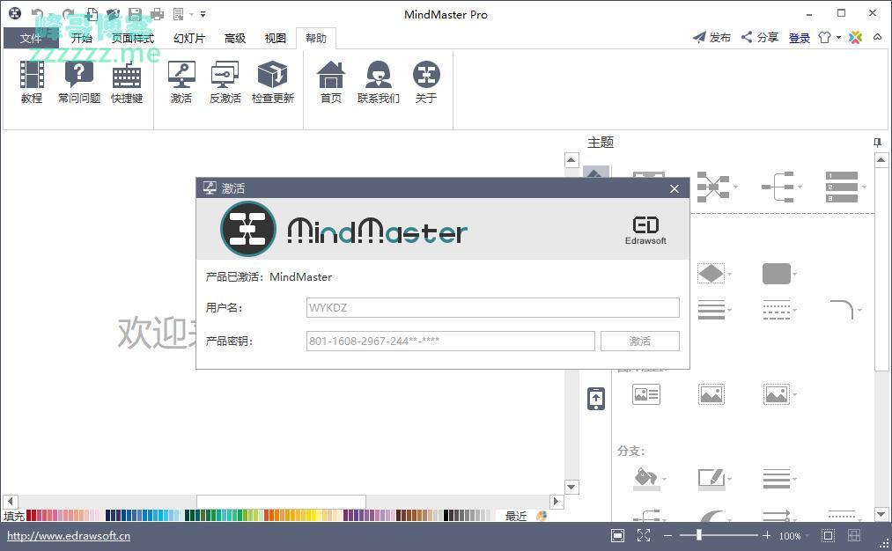Open the shirt theme dropdown near 登录
Viewport: 892px width, 551px height.
tap(828, 38)
